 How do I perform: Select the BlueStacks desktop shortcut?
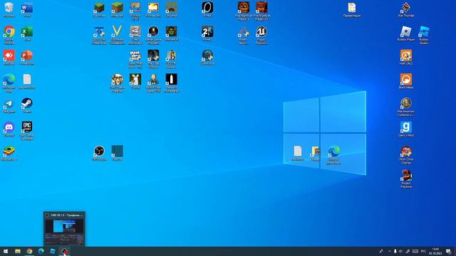click(9, 153)
